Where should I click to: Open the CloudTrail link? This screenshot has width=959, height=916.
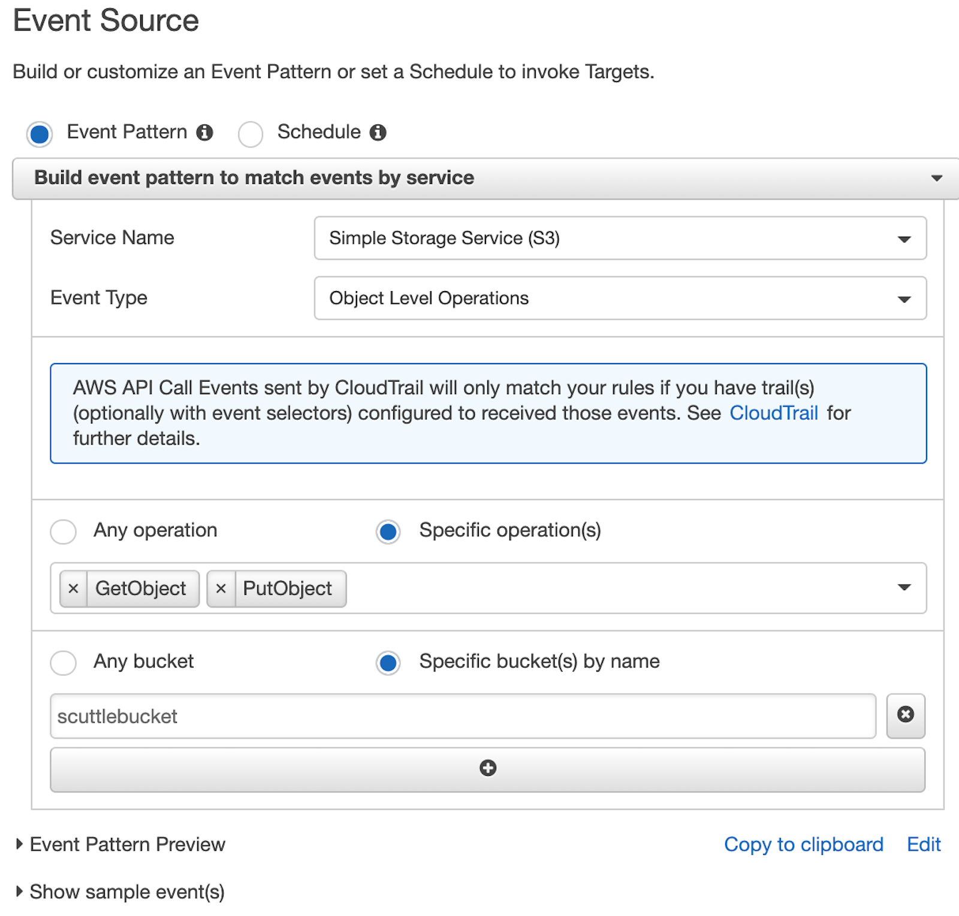tap(774, 413)
